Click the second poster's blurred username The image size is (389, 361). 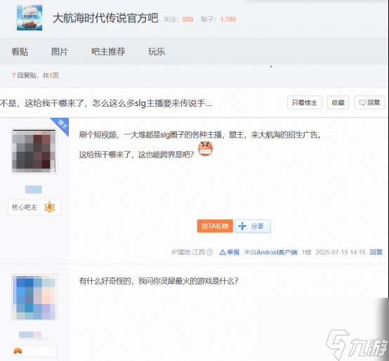click(30, 335)
